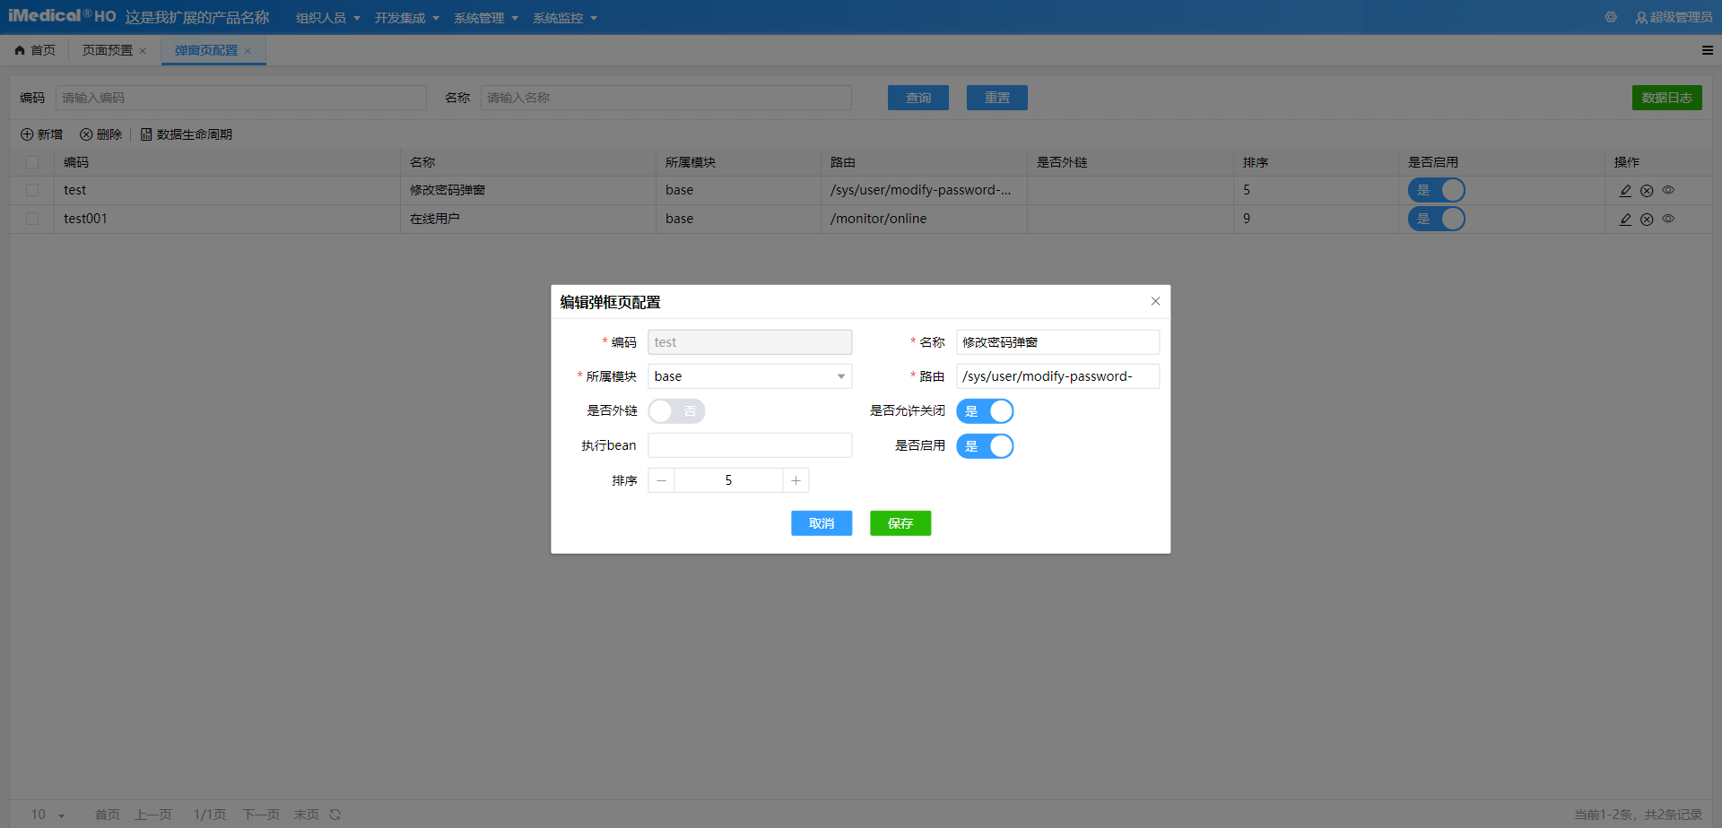Delete the test row with circle-x icon
The width and height of the screenshot is (1722, 828).
click(x=1647, y=191)
